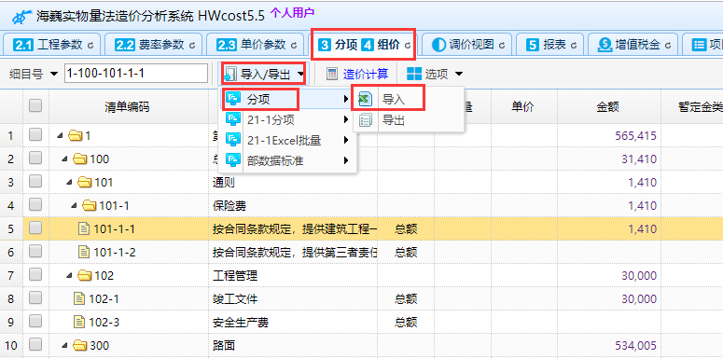Switch to 调价视图 tab
This screenshot has width=723, height=359.
tap(466, 45)
